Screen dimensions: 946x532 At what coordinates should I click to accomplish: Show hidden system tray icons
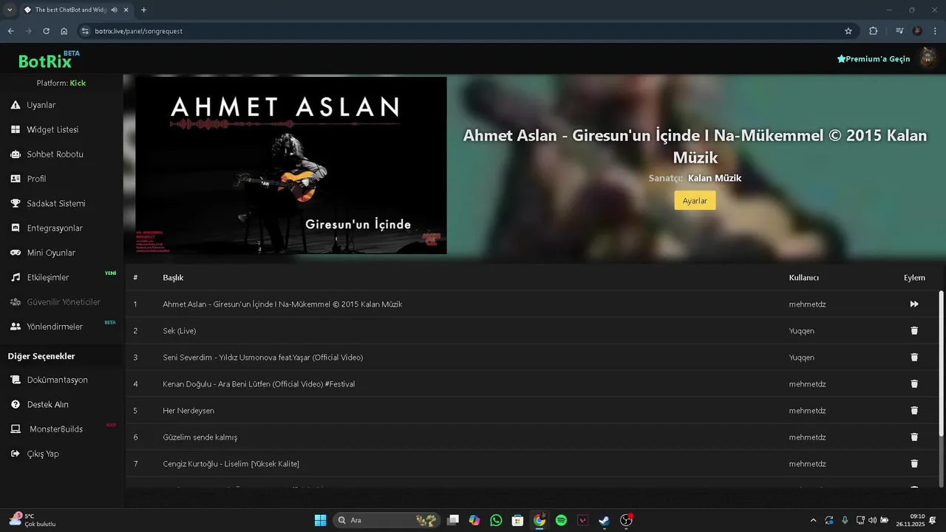point(814,520)
